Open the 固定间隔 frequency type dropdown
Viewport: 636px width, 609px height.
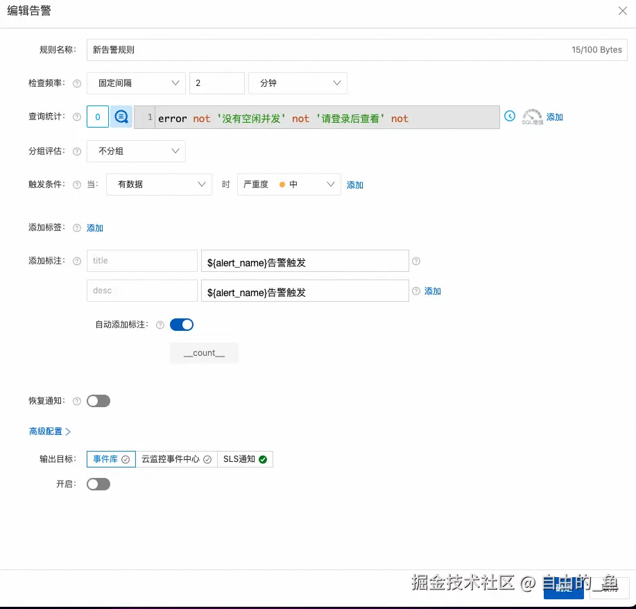[136, 83]
